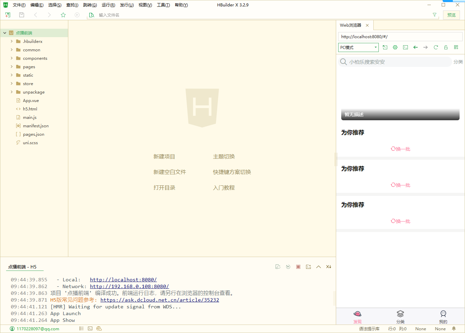Open the web browser settings gear

pyautogui.click(x=395, y=47)
